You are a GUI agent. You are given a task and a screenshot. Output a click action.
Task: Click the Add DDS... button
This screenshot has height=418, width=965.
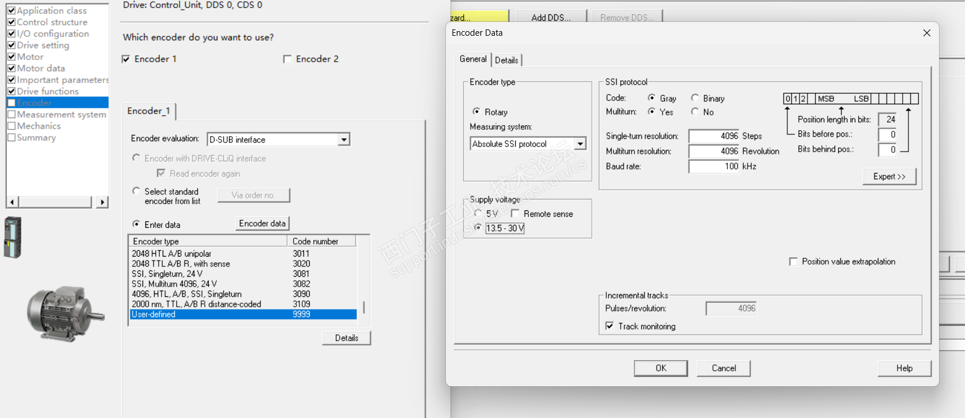click(x=551, y=17)
